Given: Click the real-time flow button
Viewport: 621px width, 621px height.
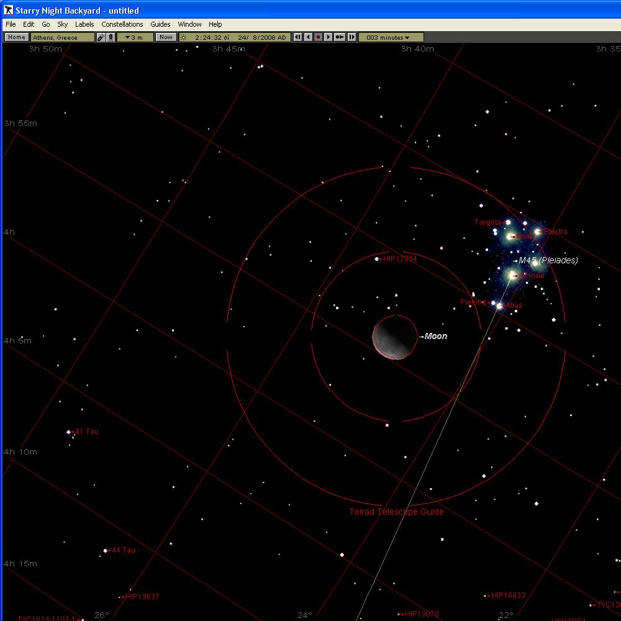Looking at the screenshot, I should tap(340, 37).
